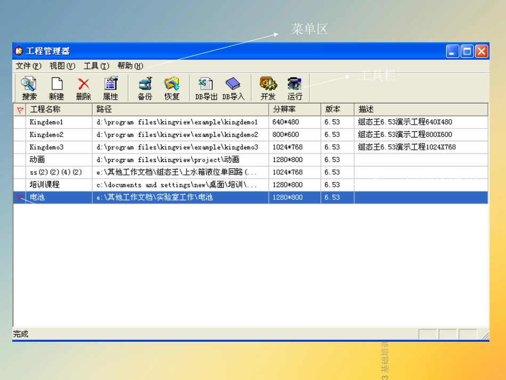Image resolution: width=506 pixels, height=380 pixels.
Task: Toggle the red flag on 电池 row
Action: 20,198
